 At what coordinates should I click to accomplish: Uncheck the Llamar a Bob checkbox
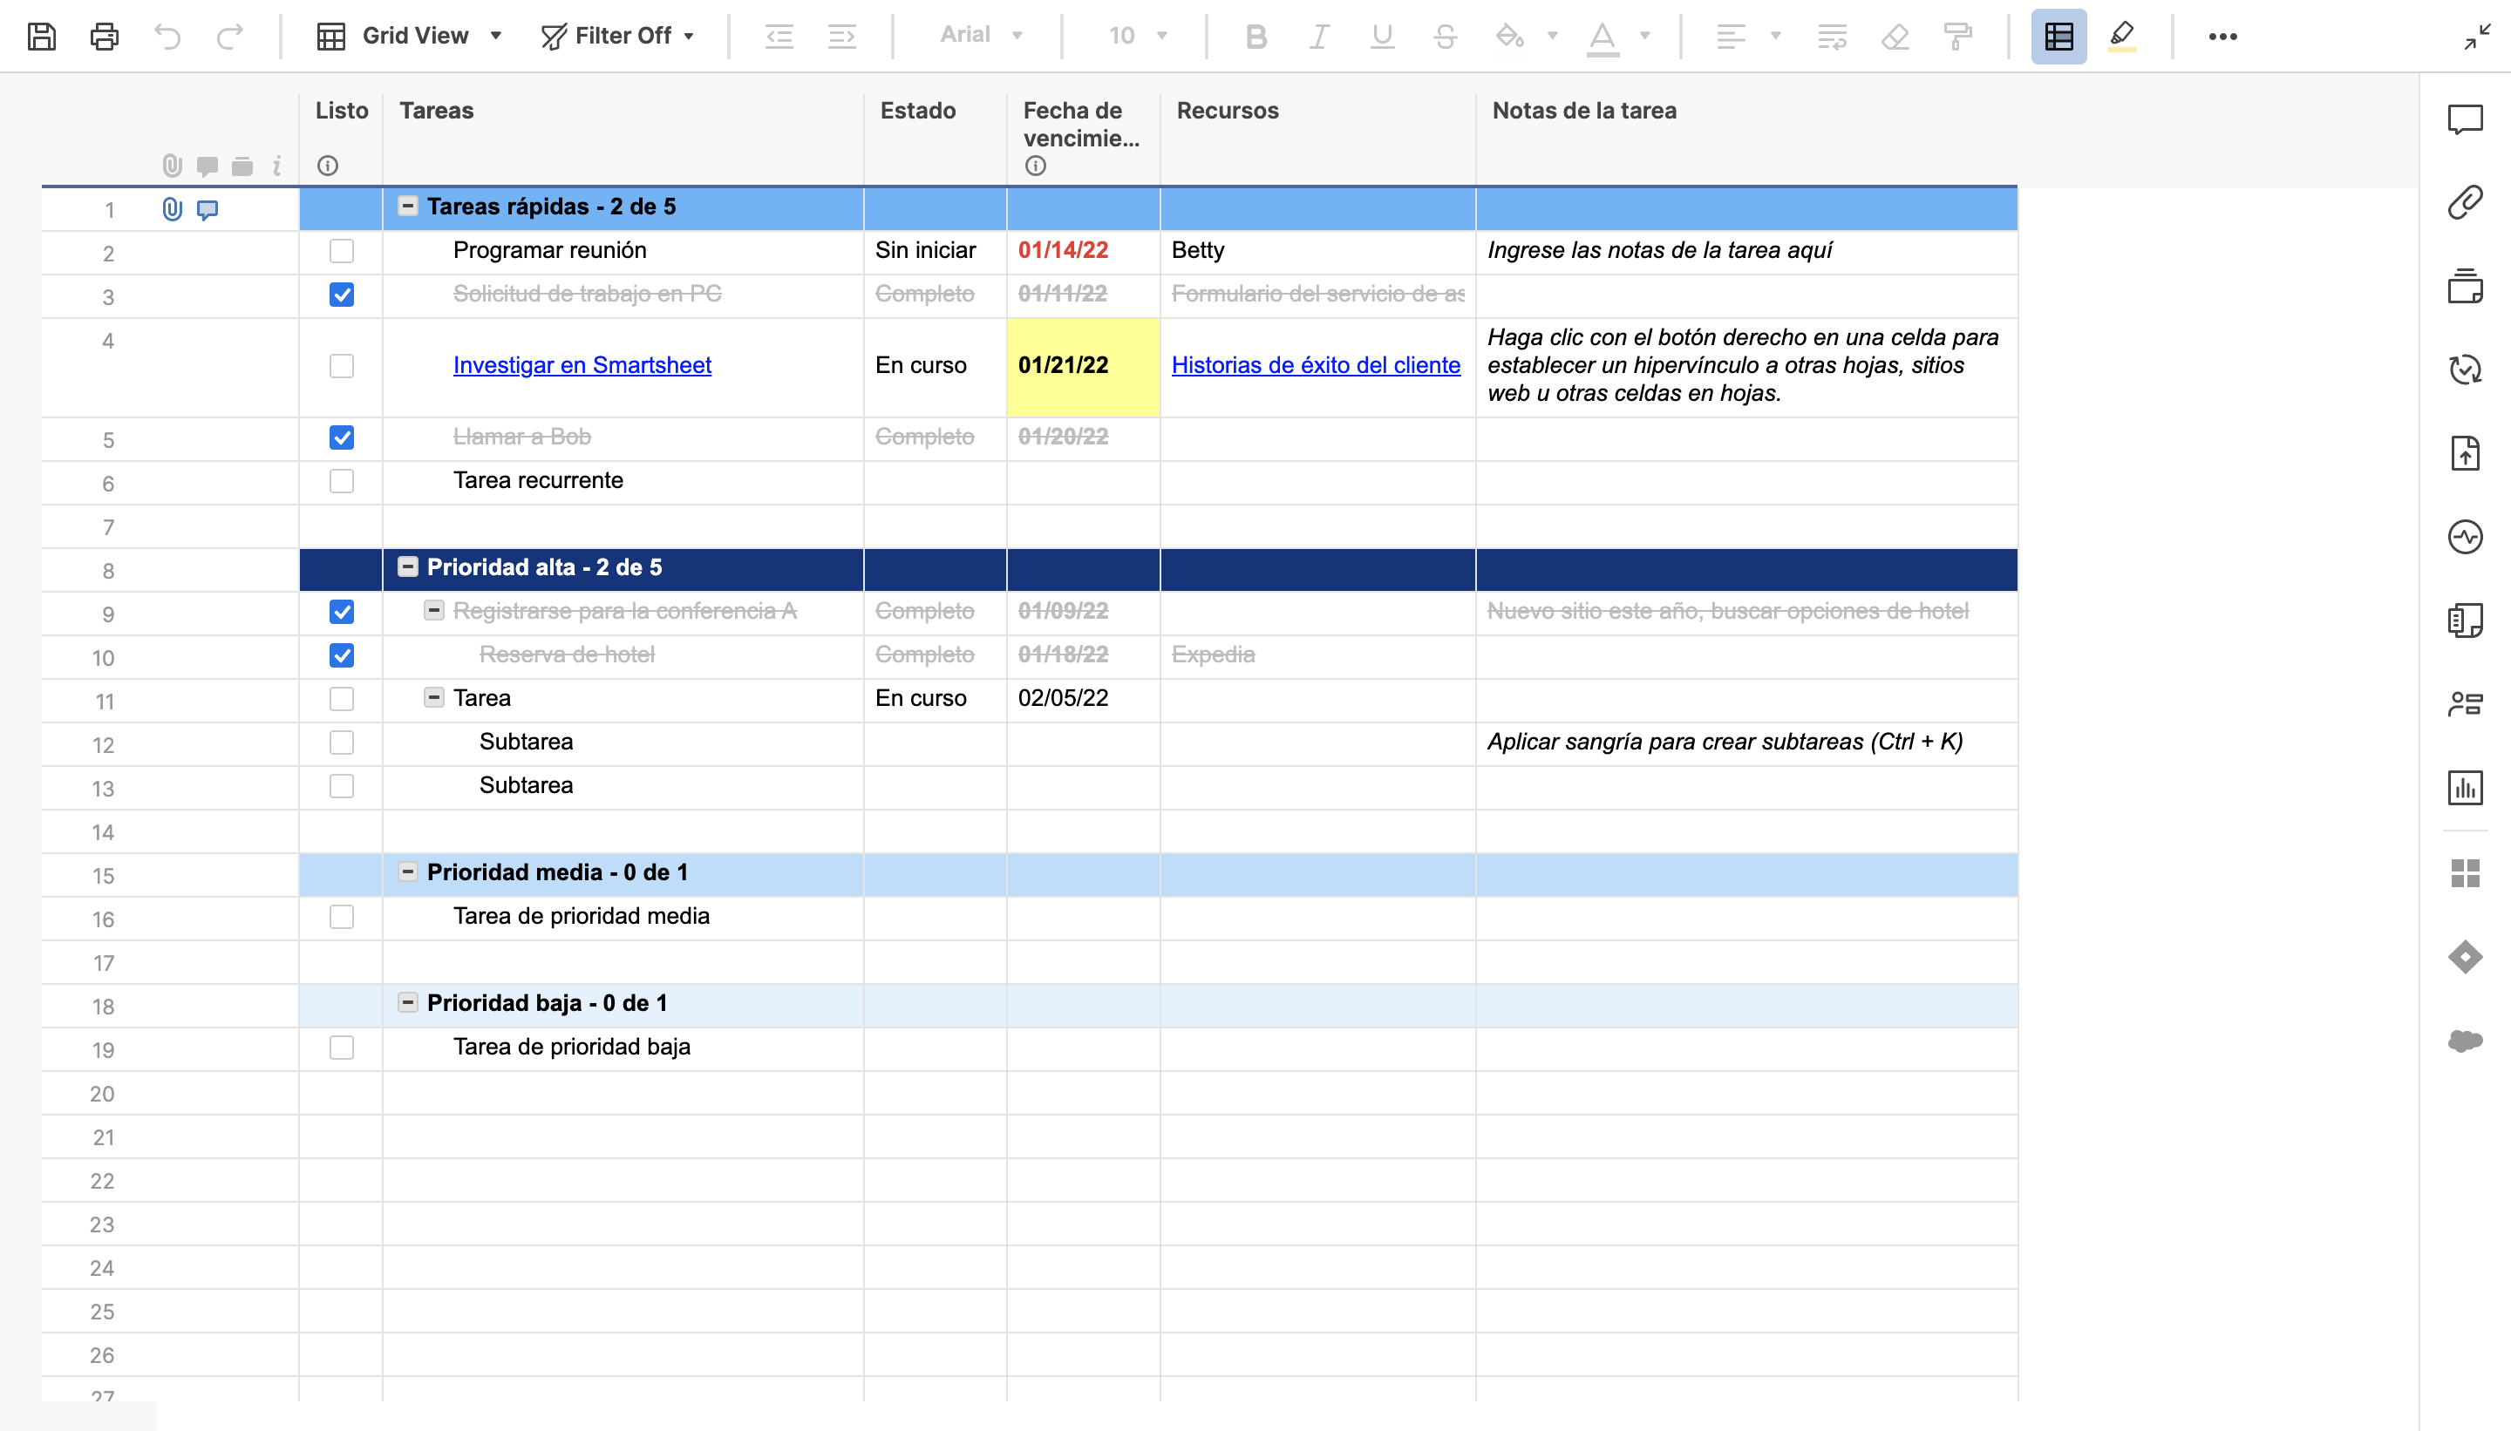click(341, 437)
